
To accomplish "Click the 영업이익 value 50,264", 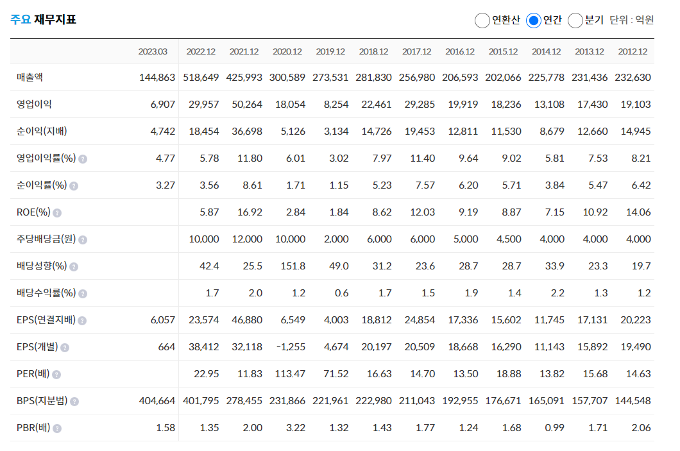I will (x=247, y=104).
